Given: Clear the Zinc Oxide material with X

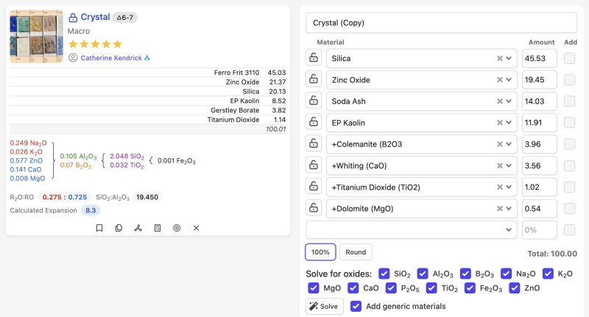Looking at the screenshot, I should tap(499, 79).
